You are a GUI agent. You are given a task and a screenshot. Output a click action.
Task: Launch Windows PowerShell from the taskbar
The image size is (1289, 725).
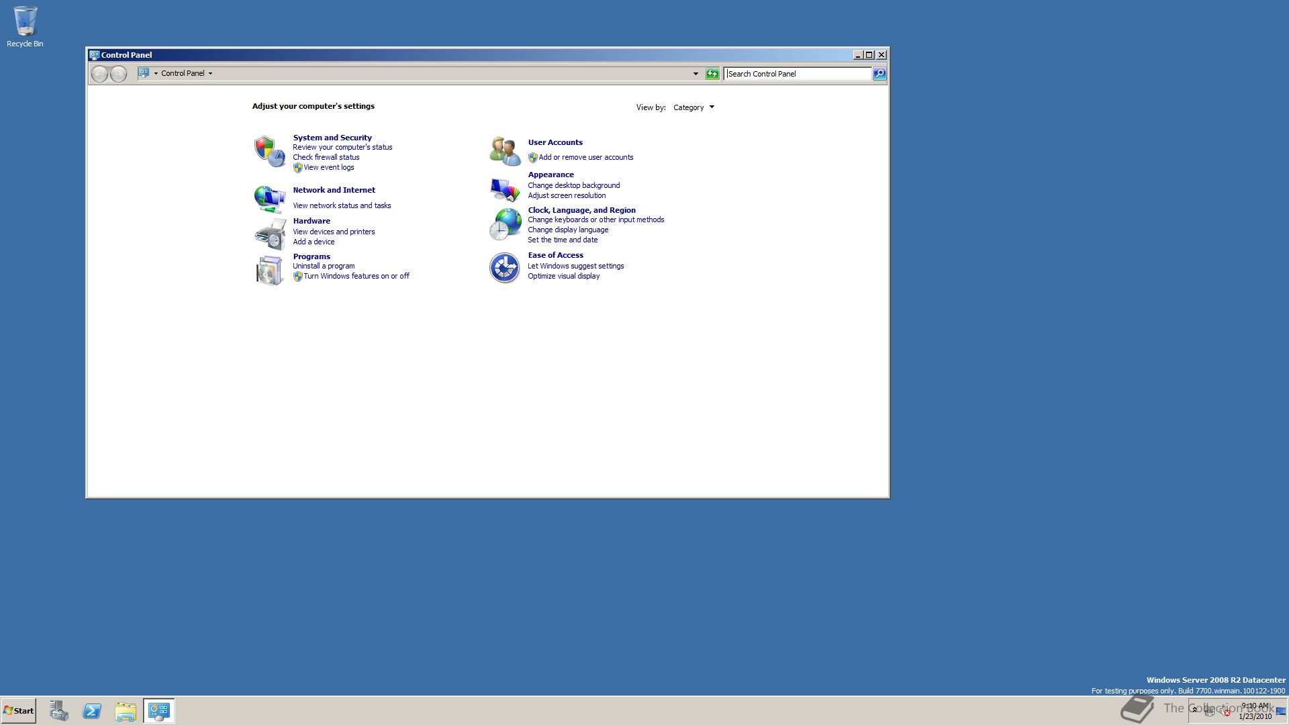[92, 711]
